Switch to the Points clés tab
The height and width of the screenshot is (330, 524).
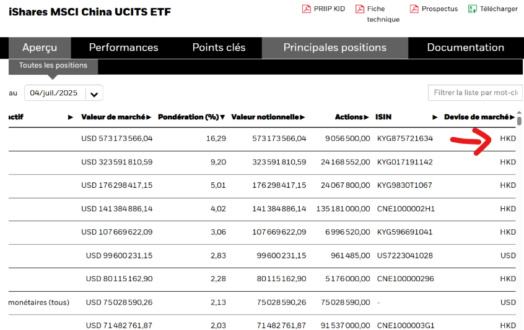(219, 48)
